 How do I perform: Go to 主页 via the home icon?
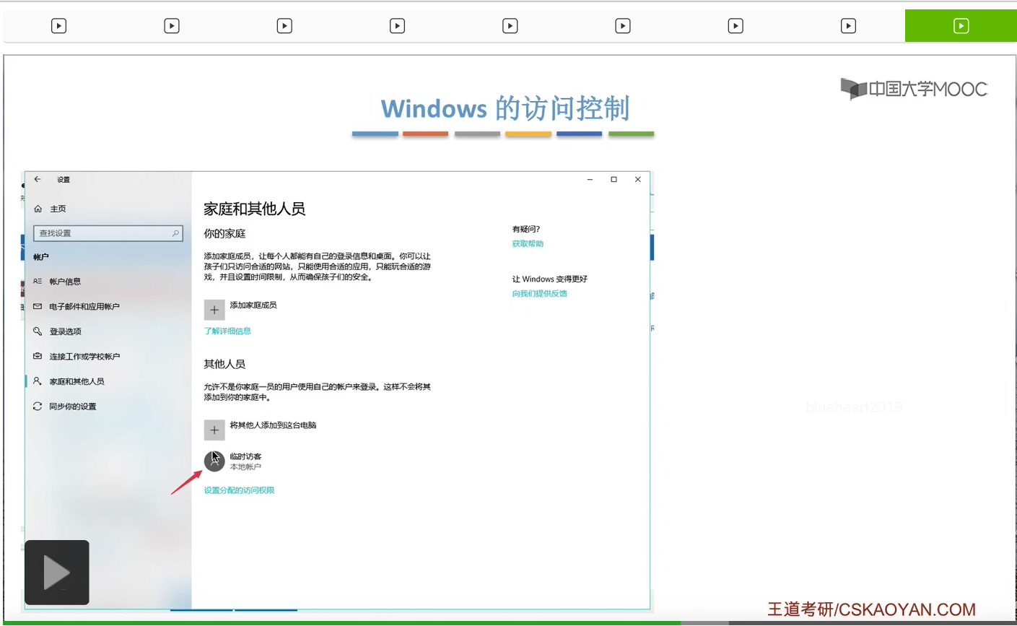tap(38, 209)
